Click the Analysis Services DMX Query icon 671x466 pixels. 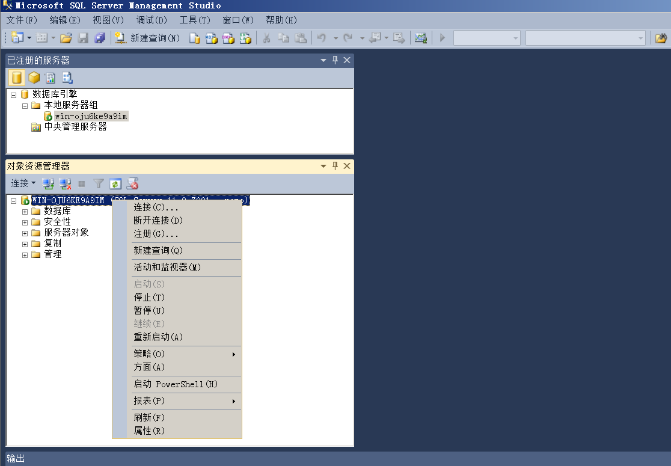click(228, 38)
